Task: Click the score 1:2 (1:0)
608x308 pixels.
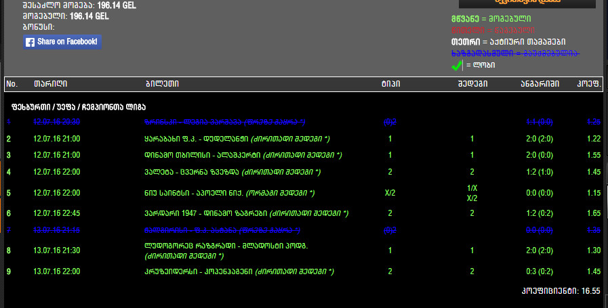Action: point(540,172)
